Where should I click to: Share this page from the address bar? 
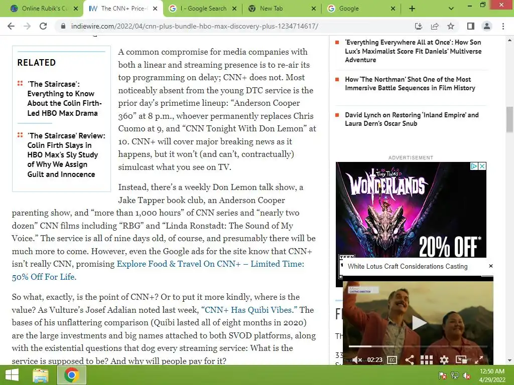(x=435, y=26)
